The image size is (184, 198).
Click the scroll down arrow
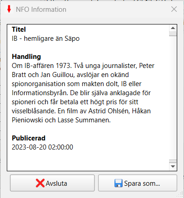[173, 167]
